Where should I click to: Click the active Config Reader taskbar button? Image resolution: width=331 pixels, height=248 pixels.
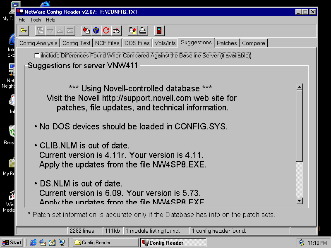click(173, 243)
